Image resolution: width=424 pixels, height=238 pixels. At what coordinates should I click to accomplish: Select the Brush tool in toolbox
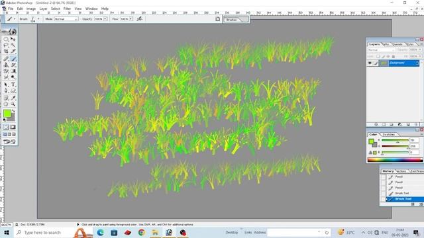[13, 59]
